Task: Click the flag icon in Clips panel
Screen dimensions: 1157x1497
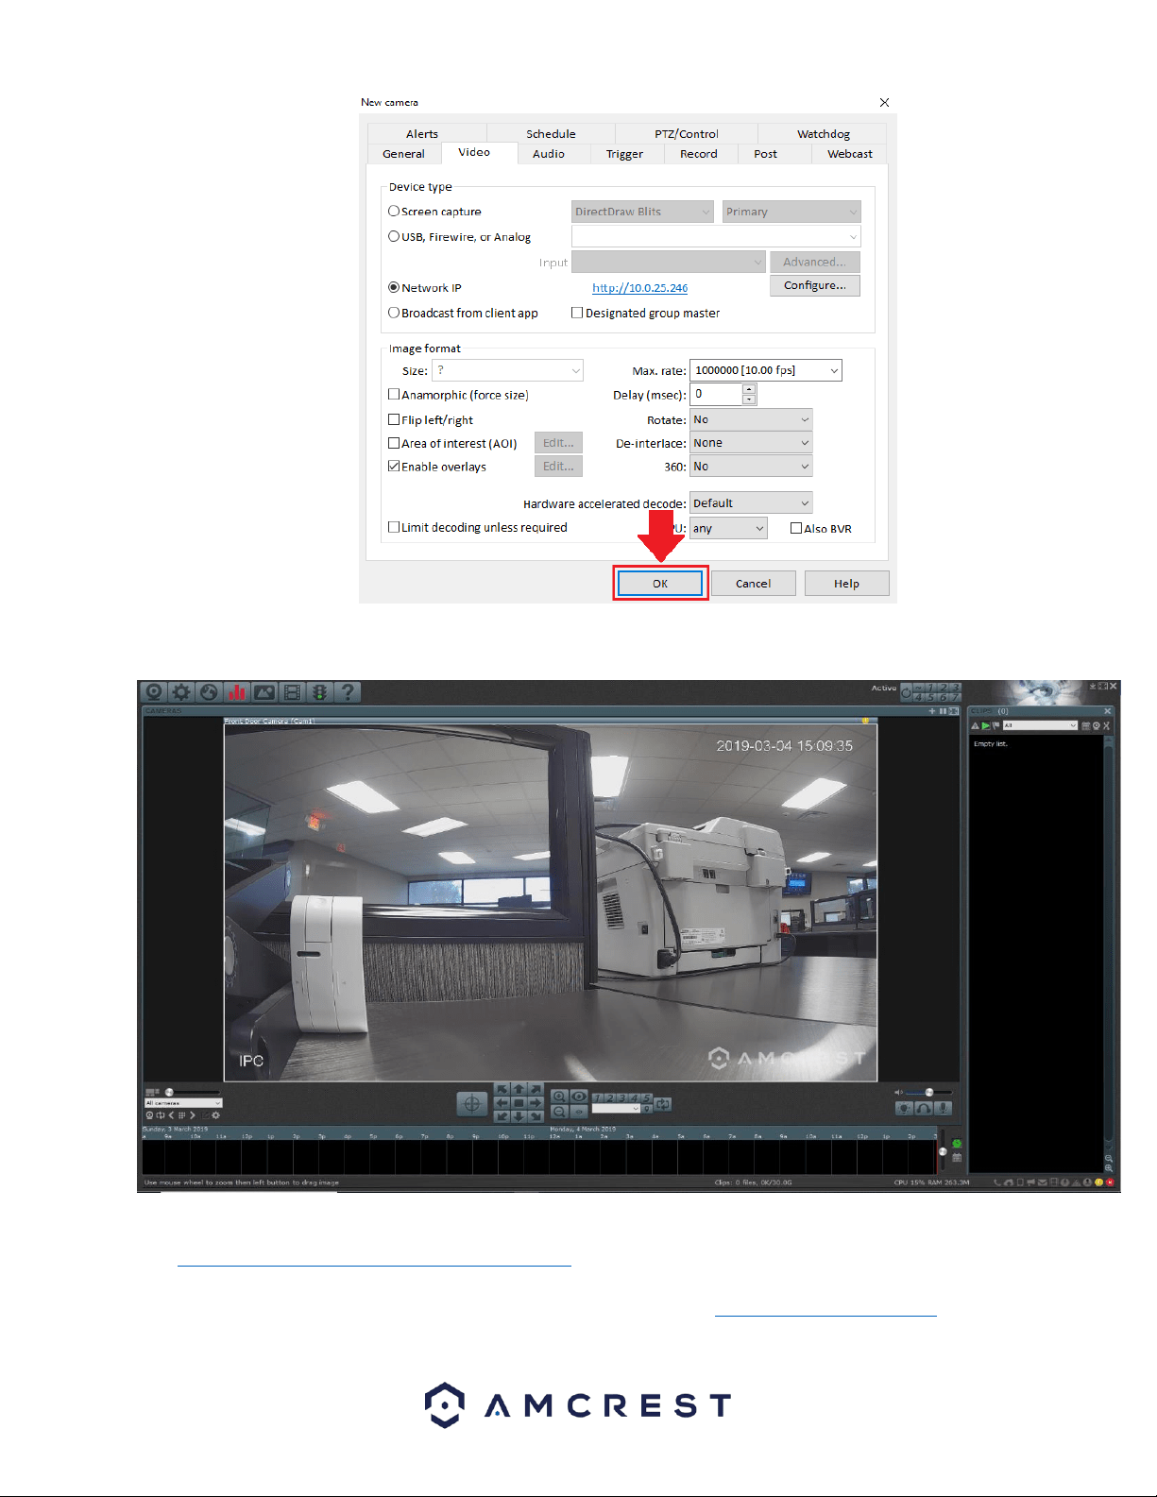Action: tap(995, 725)
